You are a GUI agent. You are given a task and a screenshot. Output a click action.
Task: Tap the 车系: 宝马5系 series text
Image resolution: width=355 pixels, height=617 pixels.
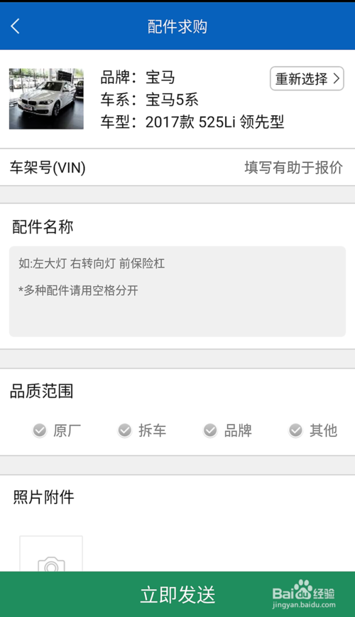(149, 100)
